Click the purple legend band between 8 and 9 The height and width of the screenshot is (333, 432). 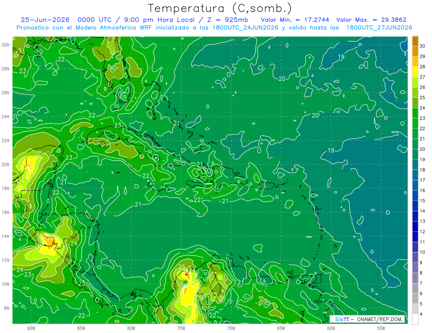415,268
